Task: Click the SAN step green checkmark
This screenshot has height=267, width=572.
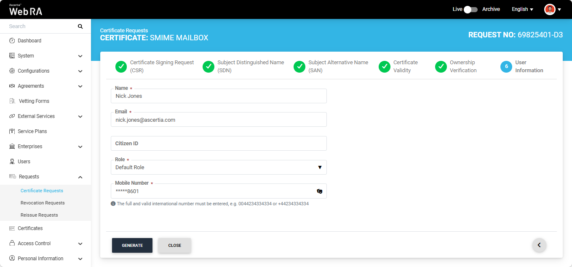Action: (x=299, y=67)
